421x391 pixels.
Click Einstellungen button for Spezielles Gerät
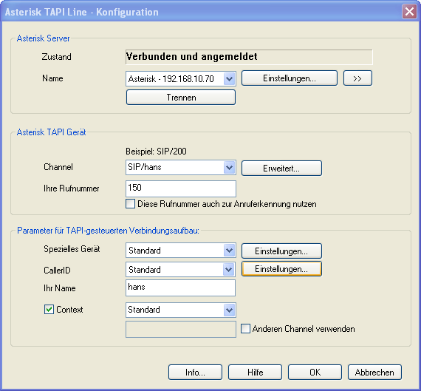pos(281,251)
